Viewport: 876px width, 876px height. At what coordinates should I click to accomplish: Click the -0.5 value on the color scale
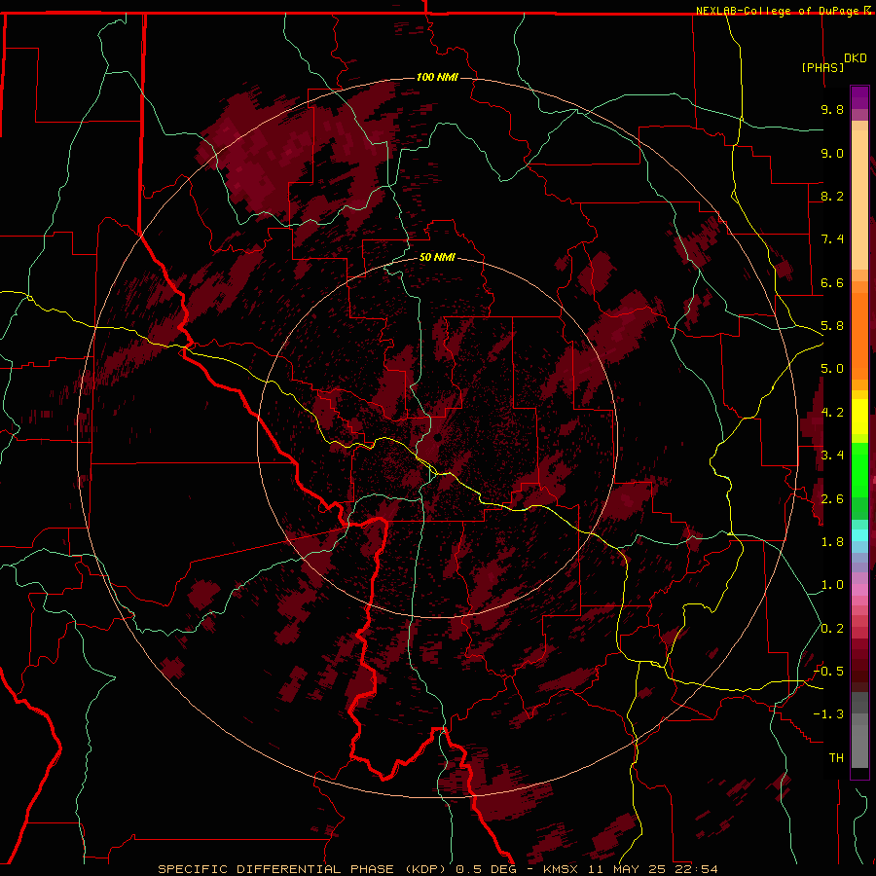point(828,671)
